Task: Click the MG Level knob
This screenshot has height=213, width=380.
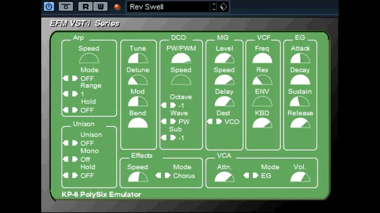Action: (224, 59)
